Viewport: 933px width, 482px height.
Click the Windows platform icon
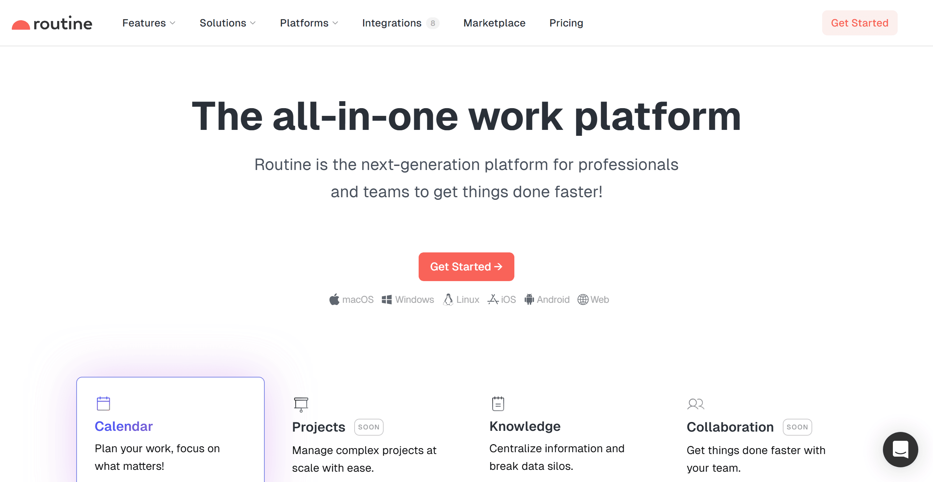[x=387, y=300]
